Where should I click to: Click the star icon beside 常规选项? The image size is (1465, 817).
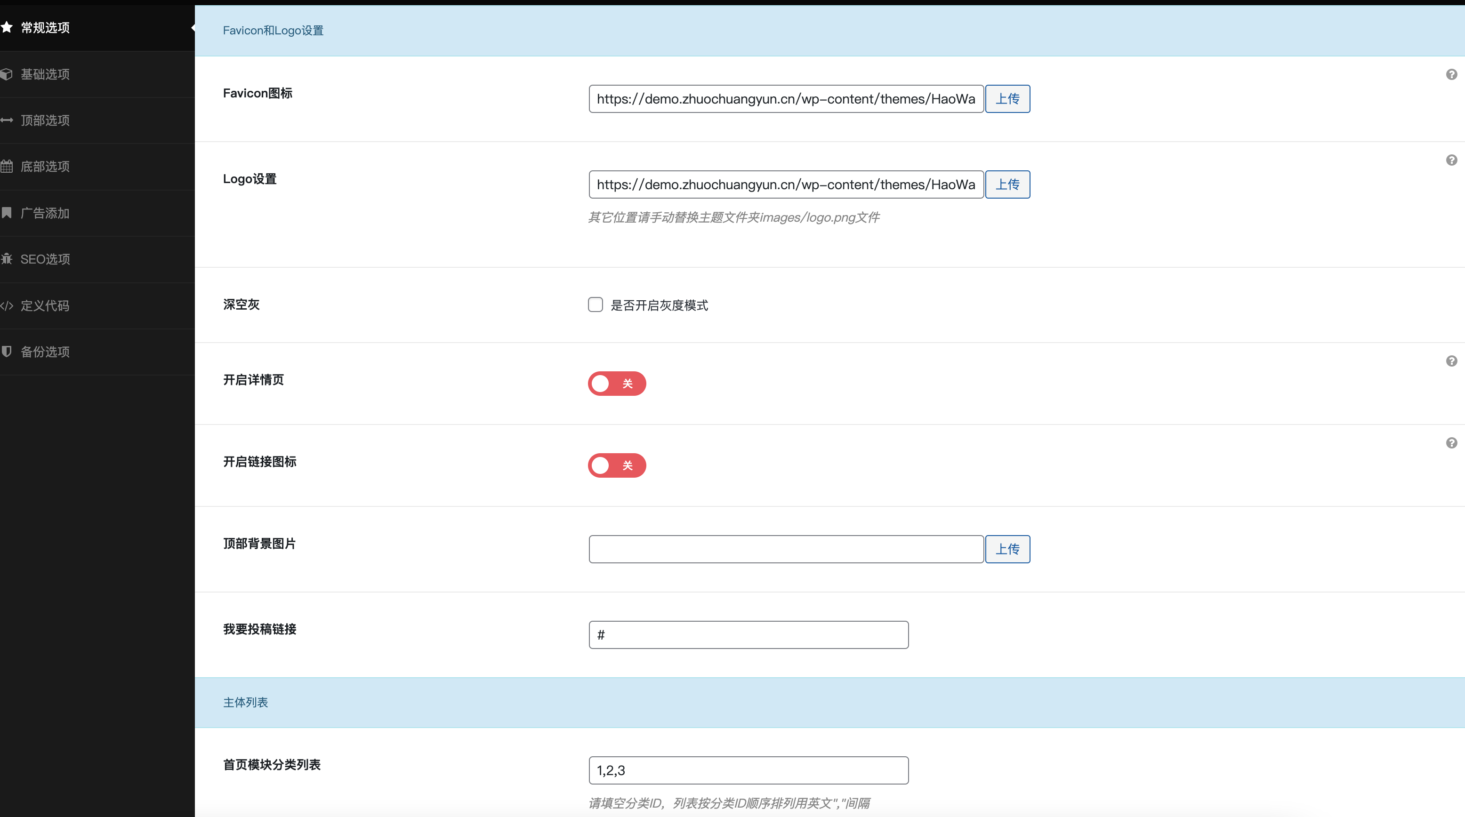[x=6, y=27]
